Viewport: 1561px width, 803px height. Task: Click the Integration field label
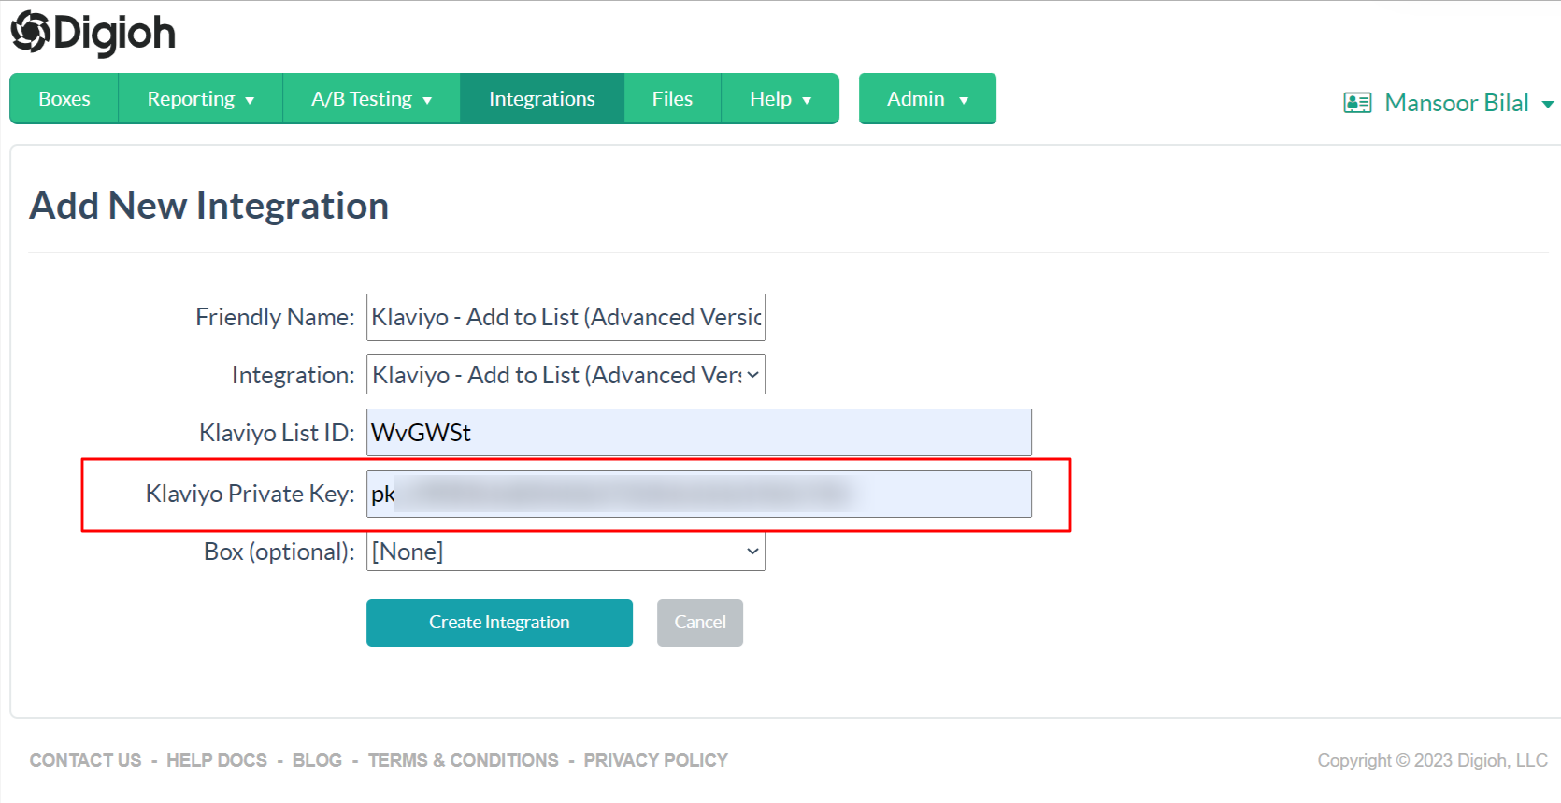coord(294,375)
